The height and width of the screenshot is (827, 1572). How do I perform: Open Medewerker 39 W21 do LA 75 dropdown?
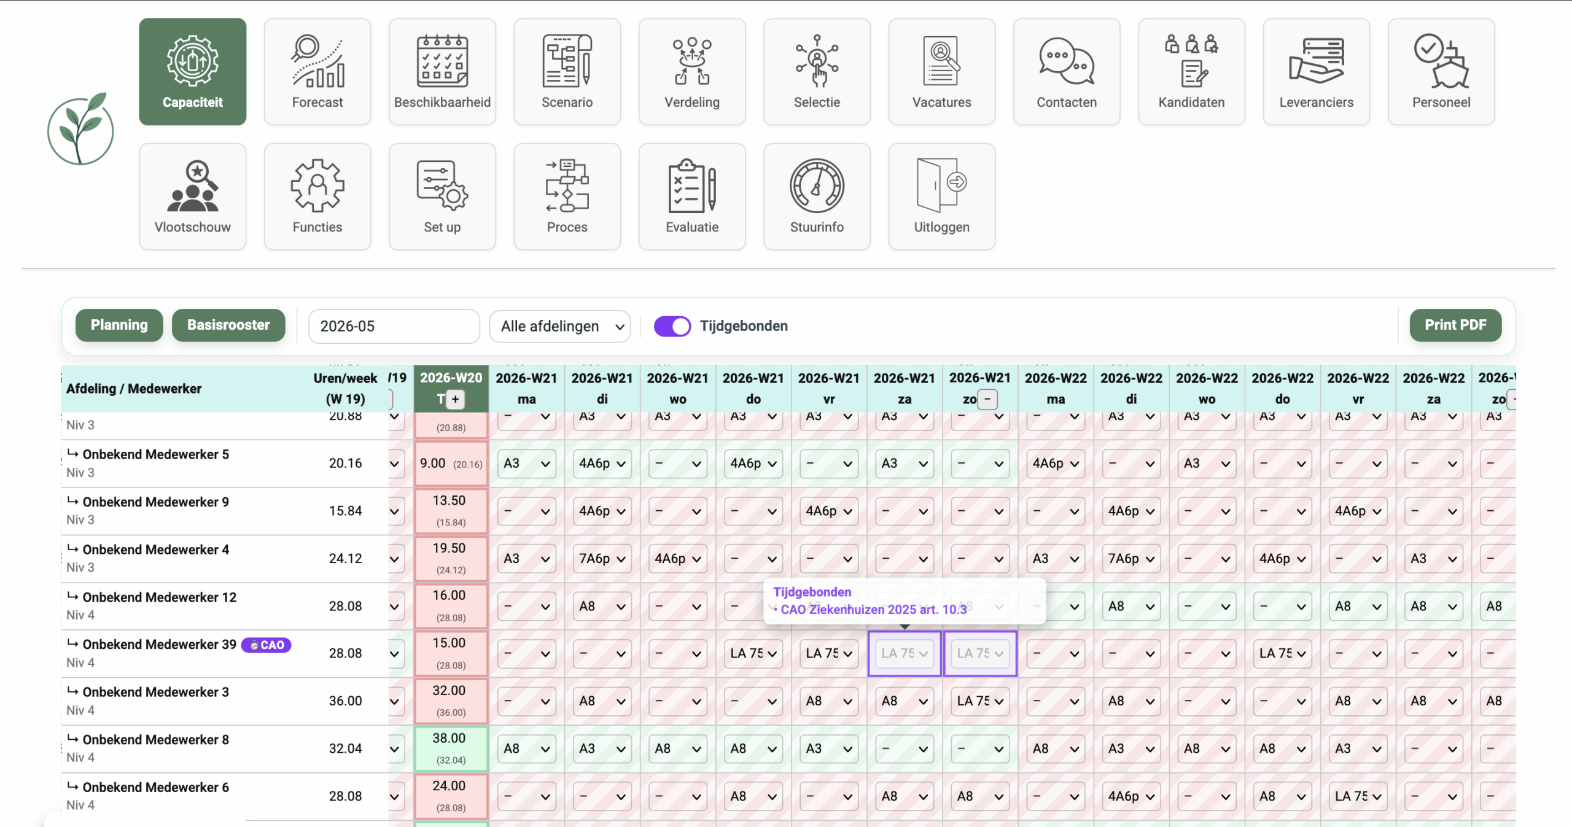pos(753,653)
